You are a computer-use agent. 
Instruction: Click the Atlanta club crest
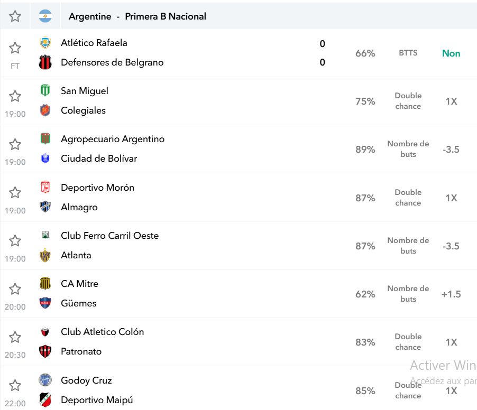pyautogui.click(x=45, y=255)
